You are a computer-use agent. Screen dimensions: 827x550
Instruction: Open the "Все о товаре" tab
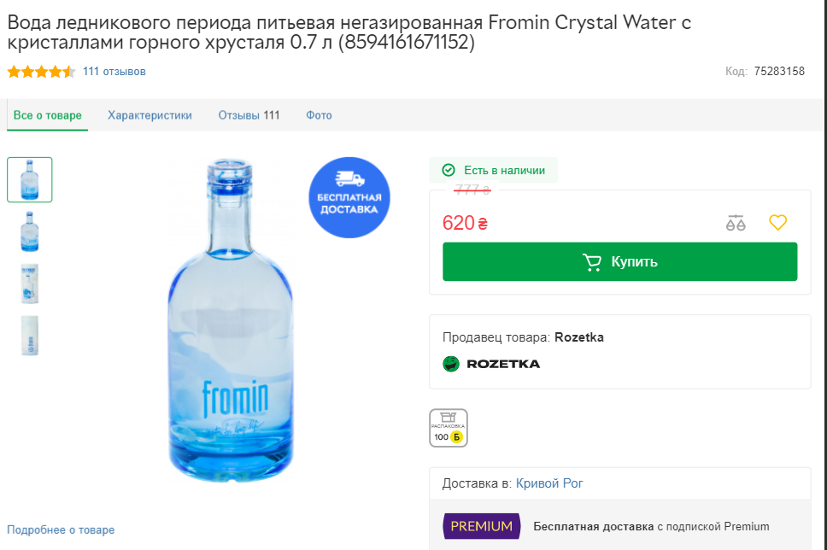click(48, 115)
